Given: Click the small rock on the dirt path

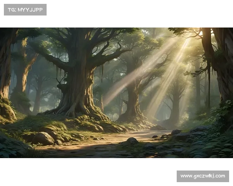Looking at the screenshot, I should click(132, 141).
